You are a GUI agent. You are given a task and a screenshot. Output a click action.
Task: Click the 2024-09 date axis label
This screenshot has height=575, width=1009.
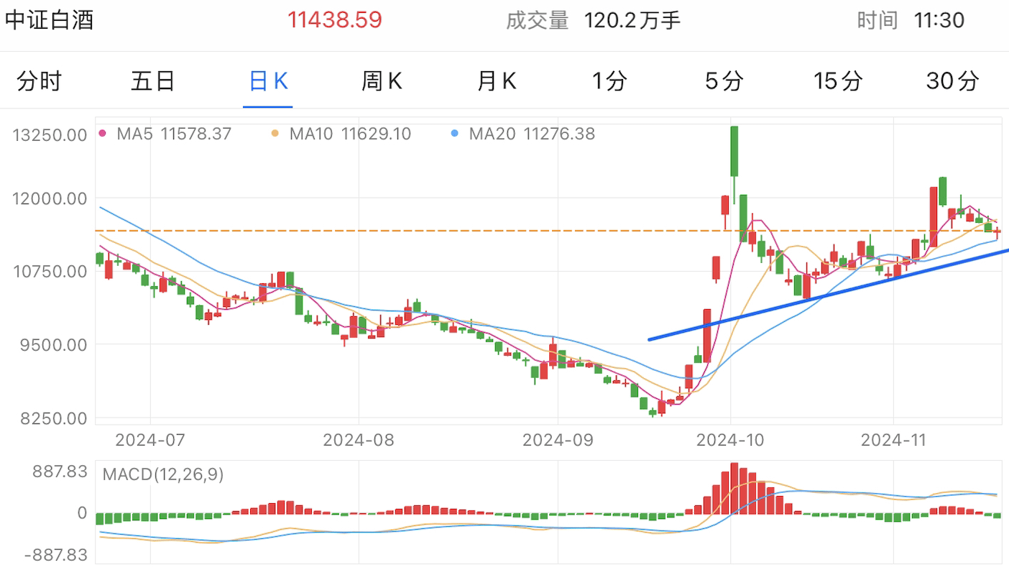[558, 439]
